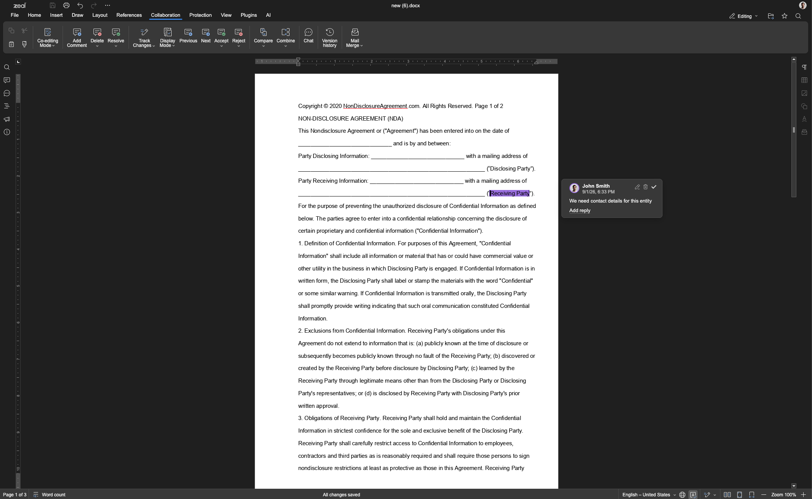Open the more options ellipsis in title bar
Viewport: 812px width, 499px height.
pos(108,5)
